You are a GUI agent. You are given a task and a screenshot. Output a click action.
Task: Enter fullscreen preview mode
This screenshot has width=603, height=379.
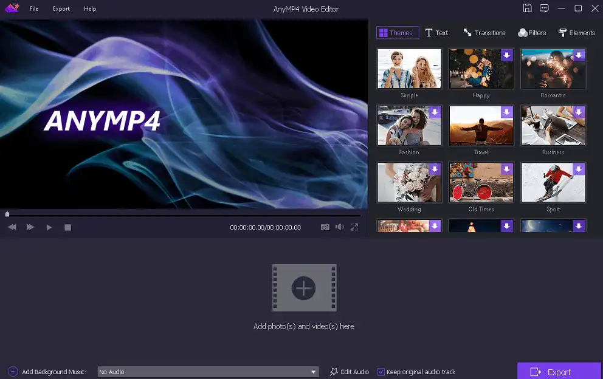354,227
